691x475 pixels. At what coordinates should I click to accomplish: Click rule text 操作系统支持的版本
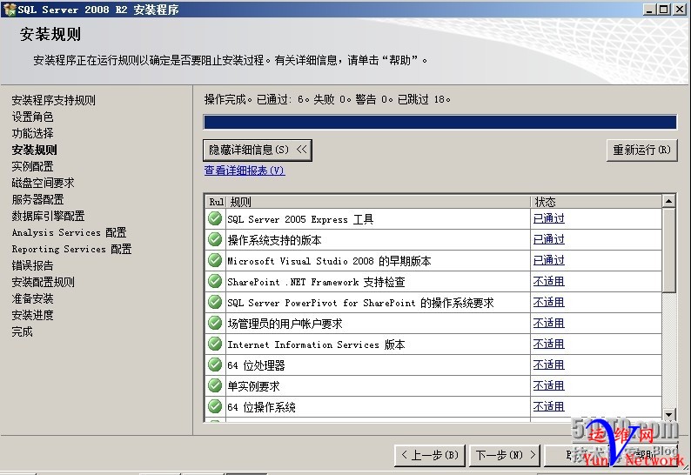274,240
